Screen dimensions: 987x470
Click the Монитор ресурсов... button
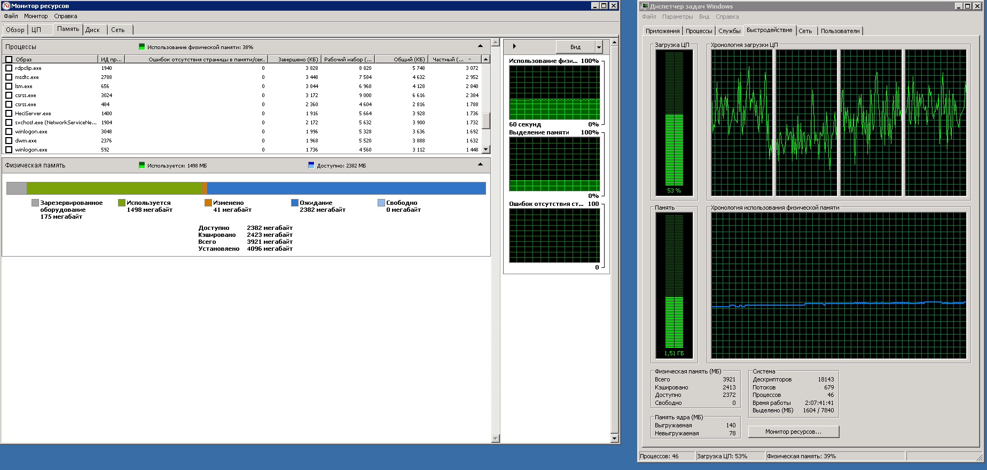794,432
